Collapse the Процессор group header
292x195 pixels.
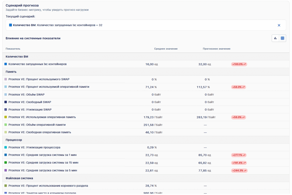click(14, 140)
